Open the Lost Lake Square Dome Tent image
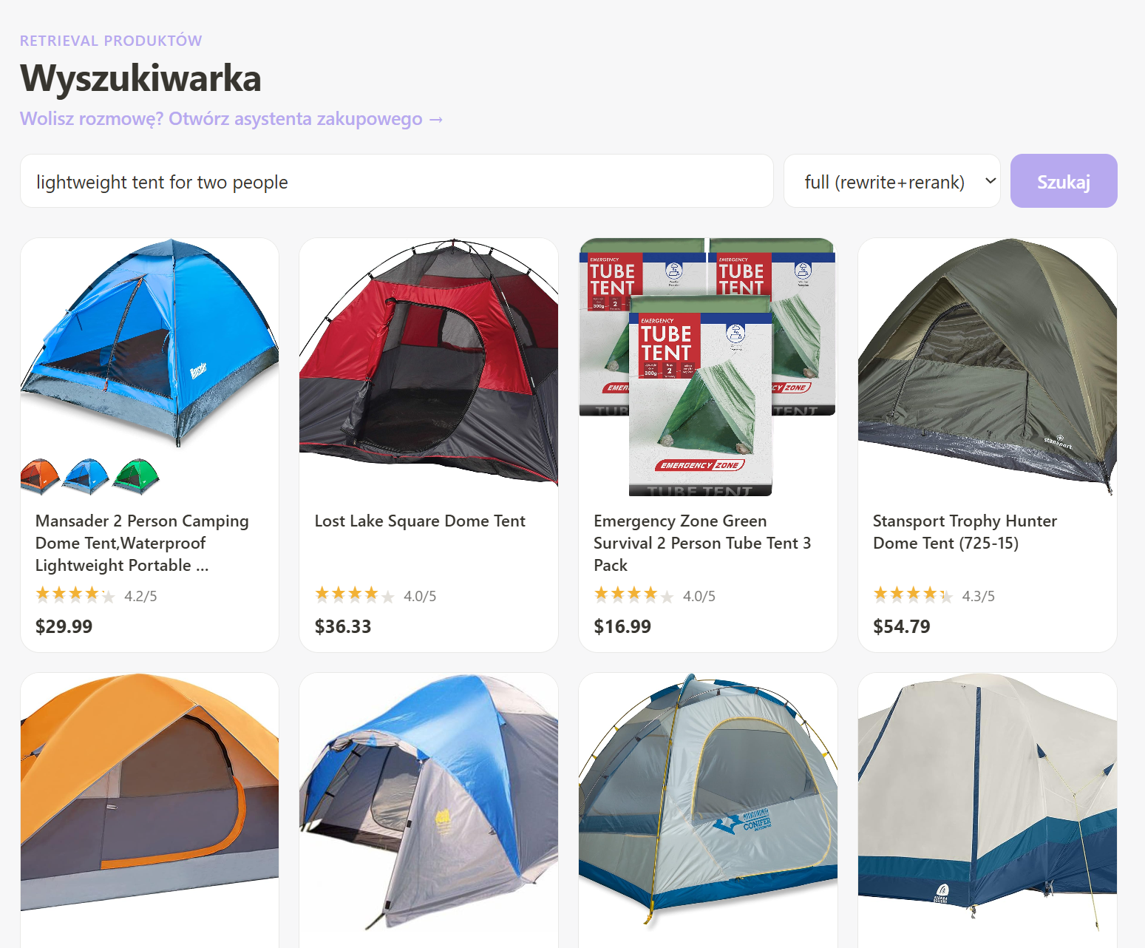Screen dimensions: 1145x948 (x=429, y=362)
